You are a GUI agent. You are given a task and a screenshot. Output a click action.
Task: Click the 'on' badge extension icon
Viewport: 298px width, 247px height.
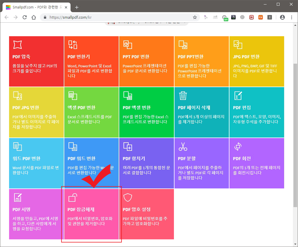pyautogui.click(x=225, y=18)
